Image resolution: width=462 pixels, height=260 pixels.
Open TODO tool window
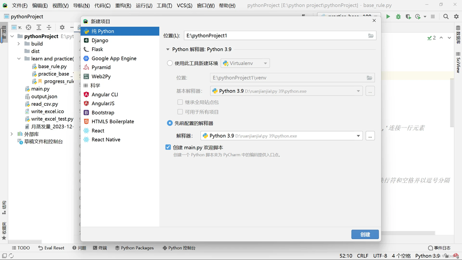pyautogui.click(x=21, y=248)
